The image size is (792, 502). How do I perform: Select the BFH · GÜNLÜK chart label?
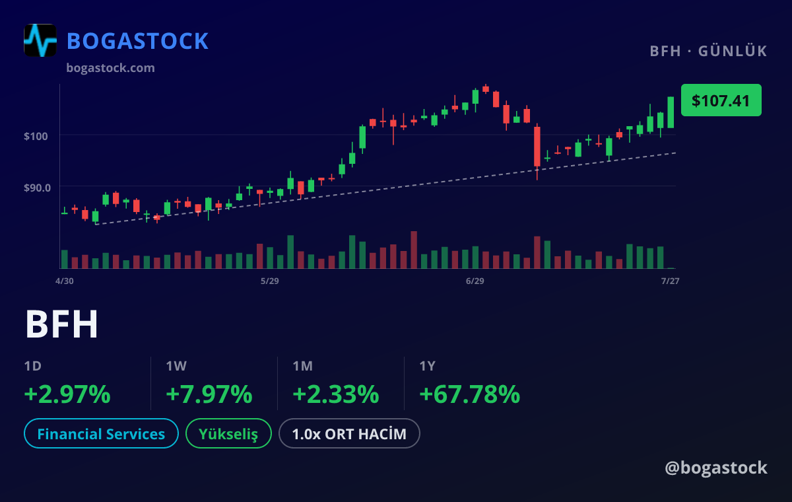(x=709, y=51)
